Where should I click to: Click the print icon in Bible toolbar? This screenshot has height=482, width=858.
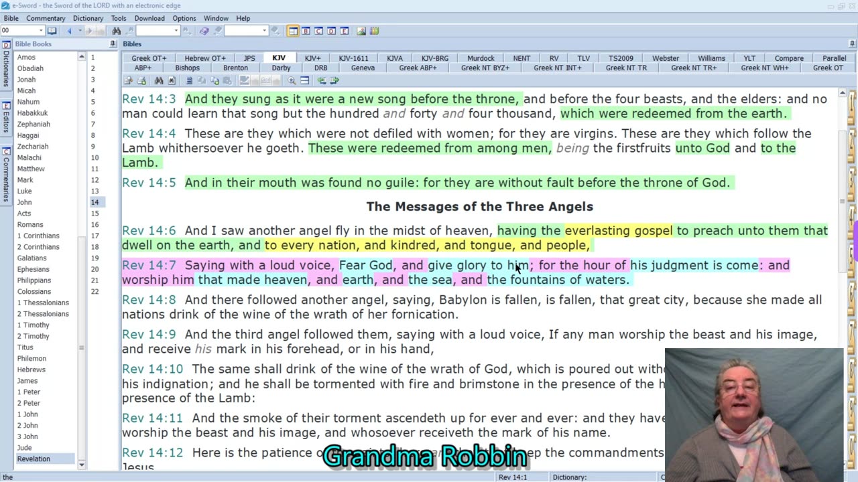[x=141, y=80]
